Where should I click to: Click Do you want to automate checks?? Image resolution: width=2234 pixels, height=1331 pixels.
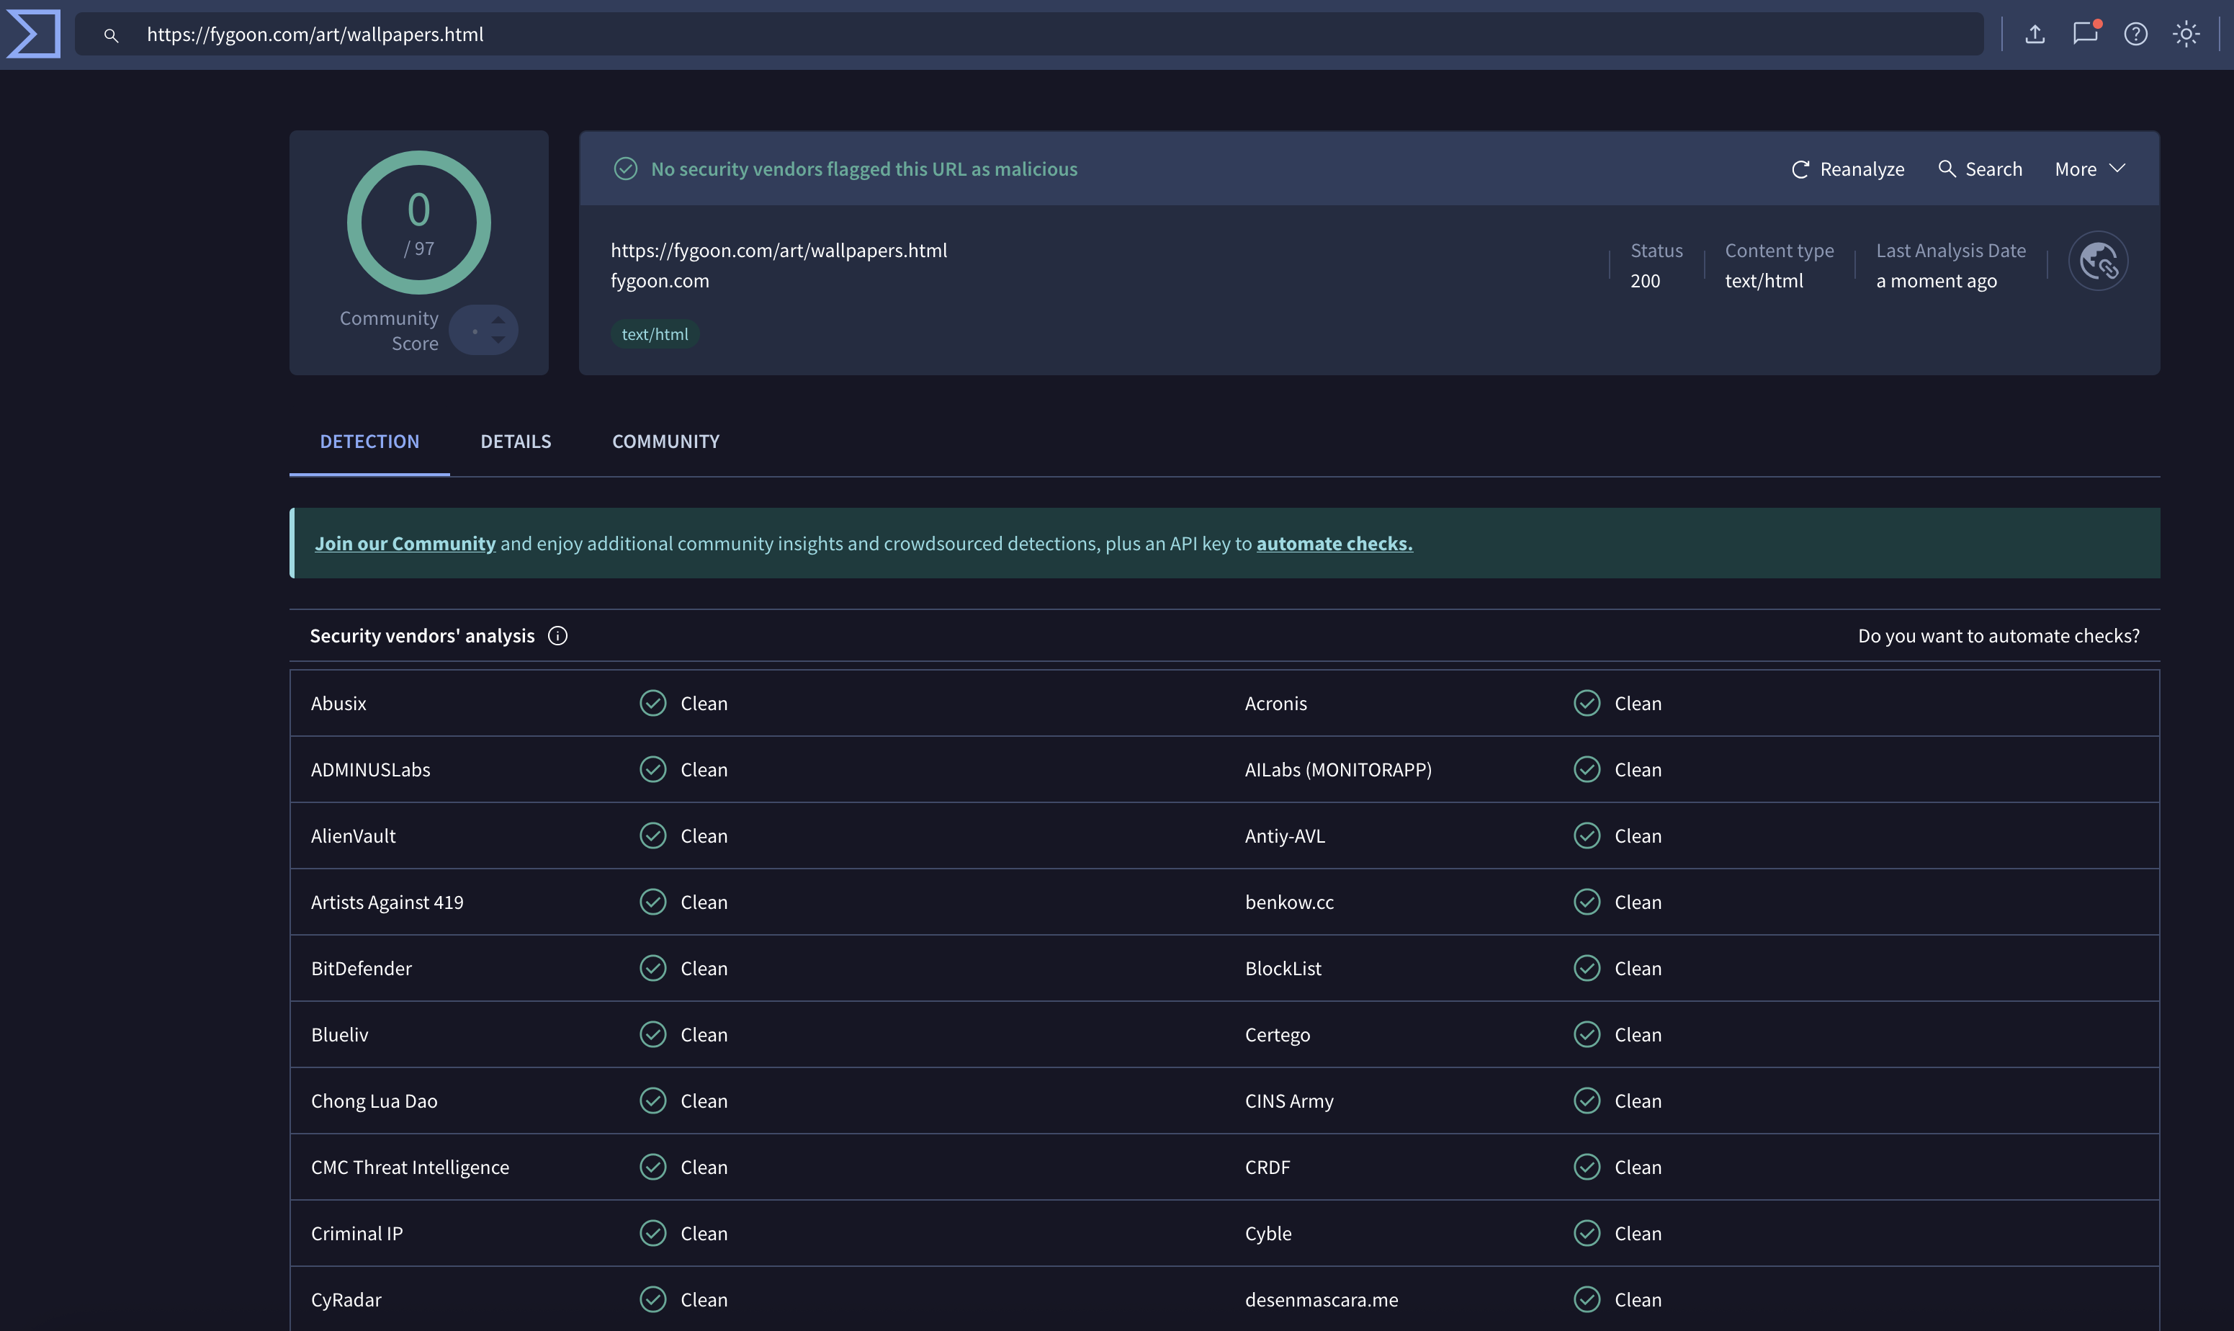pyautogui.click(x=1998, y=636)
